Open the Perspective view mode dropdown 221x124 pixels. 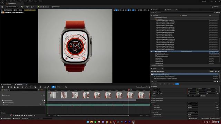point(8,10)
